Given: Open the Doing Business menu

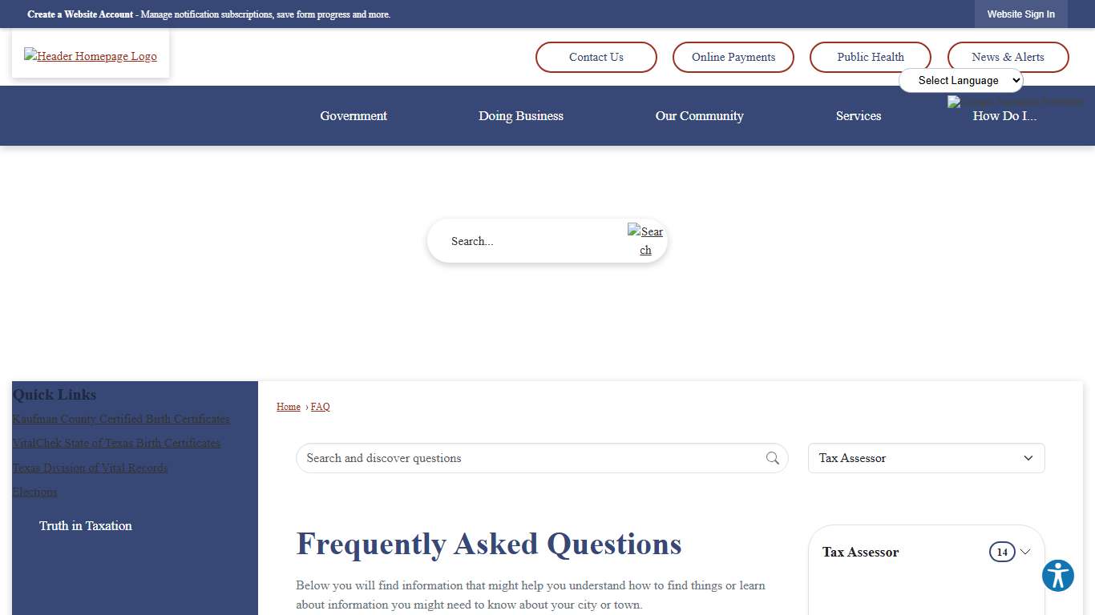Looking at the screenshot, I should click(521, 115).
